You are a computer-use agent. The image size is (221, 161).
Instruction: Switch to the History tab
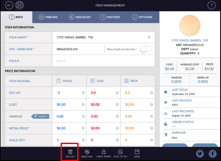110,17
